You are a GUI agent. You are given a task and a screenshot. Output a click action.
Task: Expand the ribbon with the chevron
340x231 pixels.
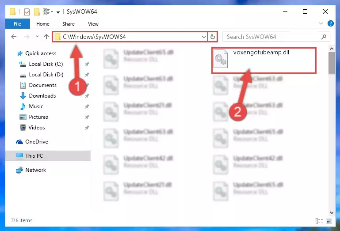[x=321, y=23]
